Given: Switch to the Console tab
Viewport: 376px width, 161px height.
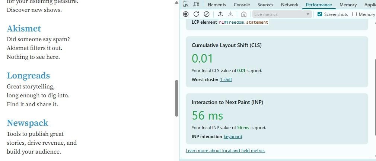Looking at the screenshot, I should tap(242, 5).
